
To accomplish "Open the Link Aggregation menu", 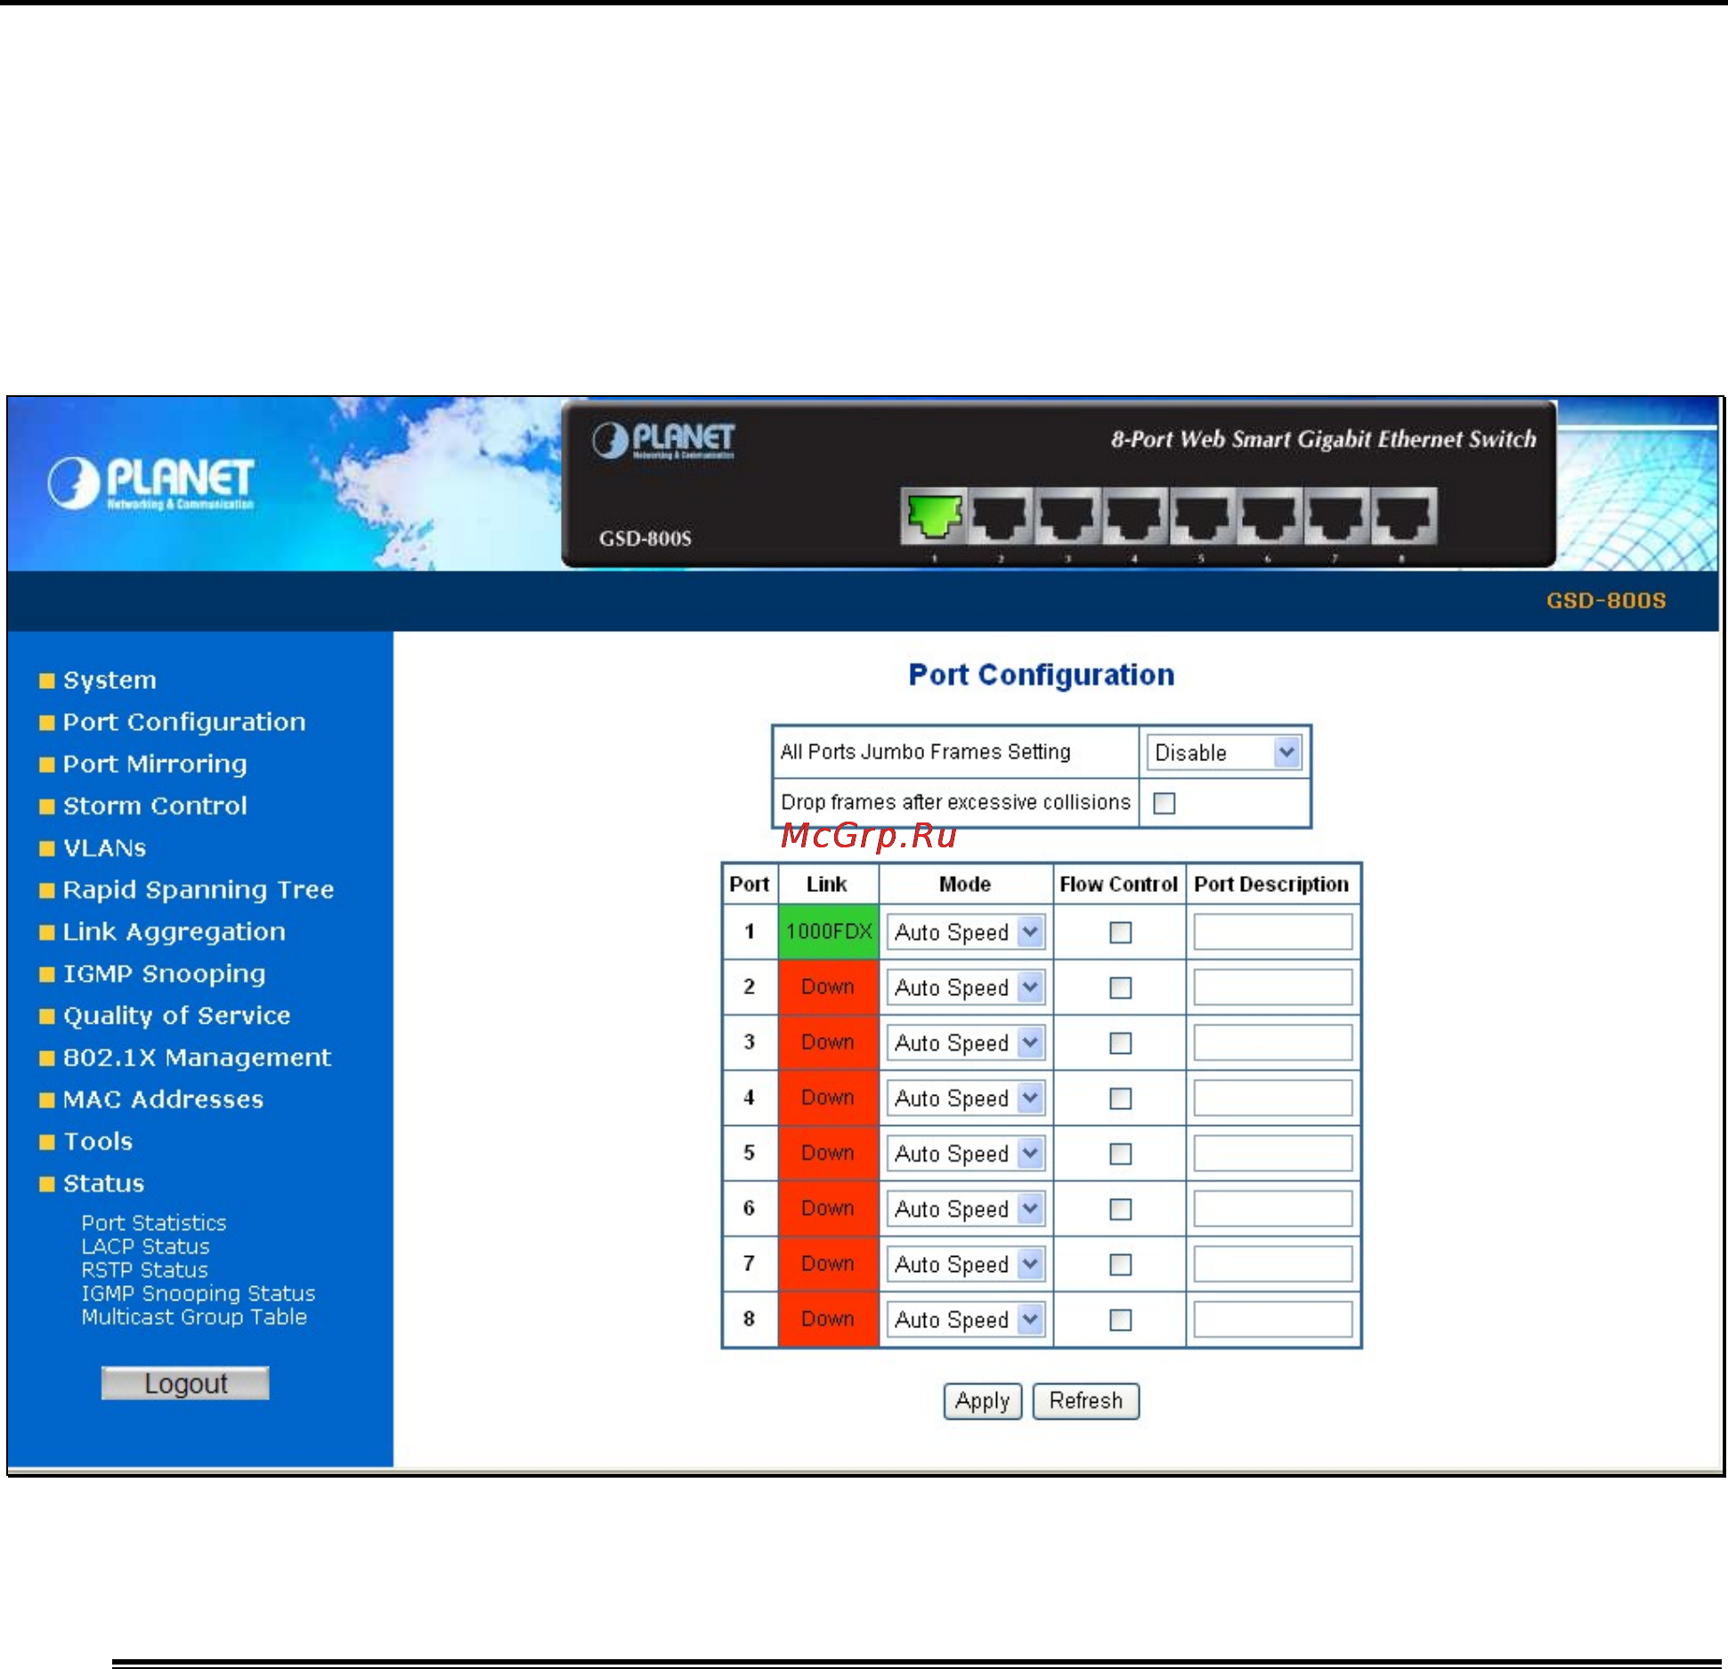I will pyautogui.click(x=174, y=932).
